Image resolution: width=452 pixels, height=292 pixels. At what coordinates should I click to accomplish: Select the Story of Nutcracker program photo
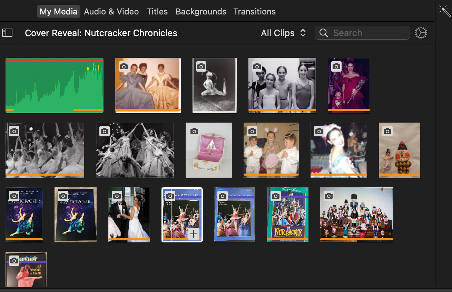pos(235,215)
